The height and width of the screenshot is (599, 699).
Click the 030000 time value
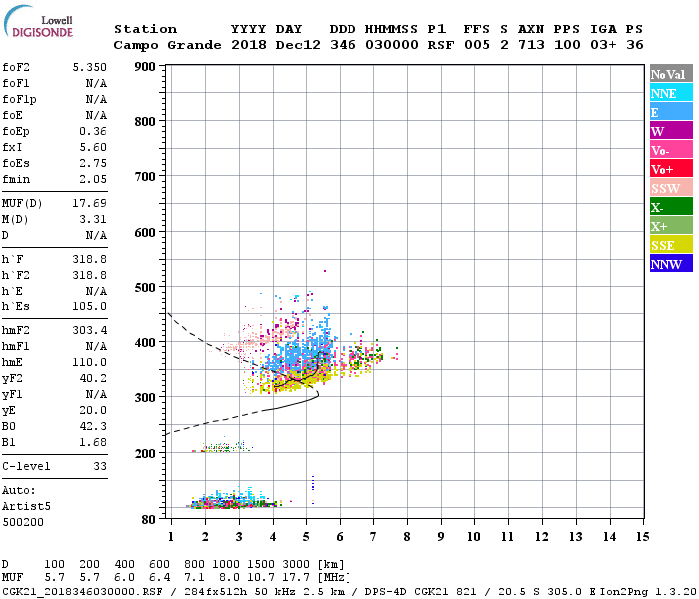pos(392,45)
